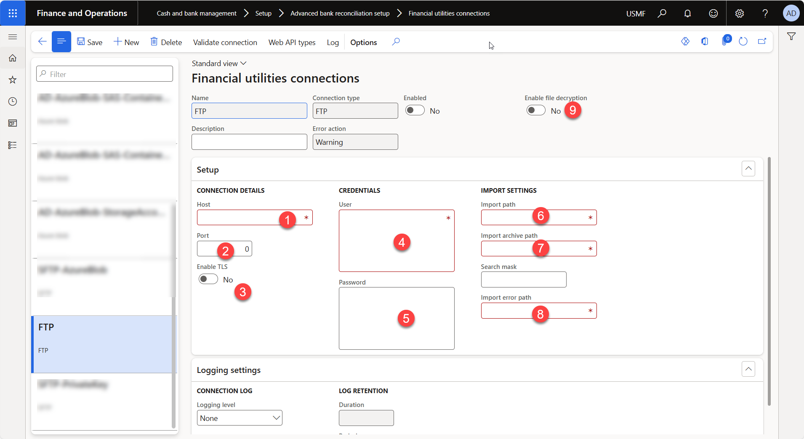Image resolution: width=804 pixels, height=439 pixels.
Task: Toggle the Enabled switch
Action: (x=415, y=111)
